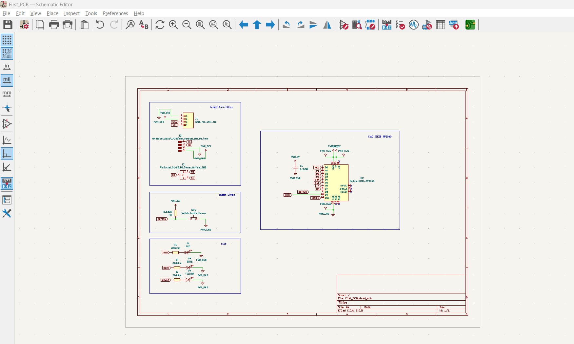Open the Symbol Fields Table
Screen dimensions: 574x344
440,25
